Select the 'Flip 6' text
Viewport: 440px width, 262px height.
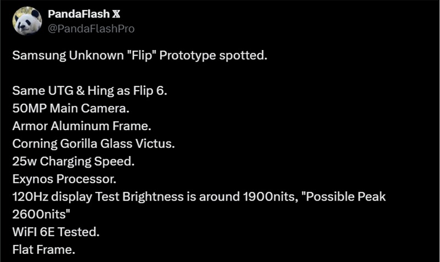click(148, 91)
